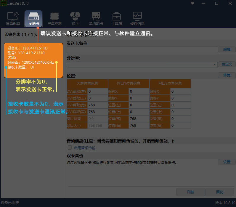Click the 网口1 偏移X value field

[x=139, y=92]
